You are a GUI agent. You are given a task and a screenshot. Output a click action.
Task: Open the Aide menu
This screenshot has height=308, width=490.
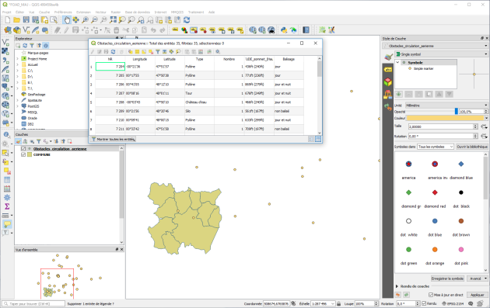pyautogui.click(x=212, y=12)
